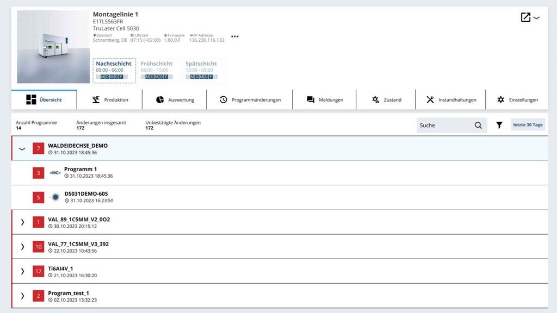This screenshot has width=557, height=313.
Task: Open the Programmänderungen tab
Action: click(x=250, y=100)
